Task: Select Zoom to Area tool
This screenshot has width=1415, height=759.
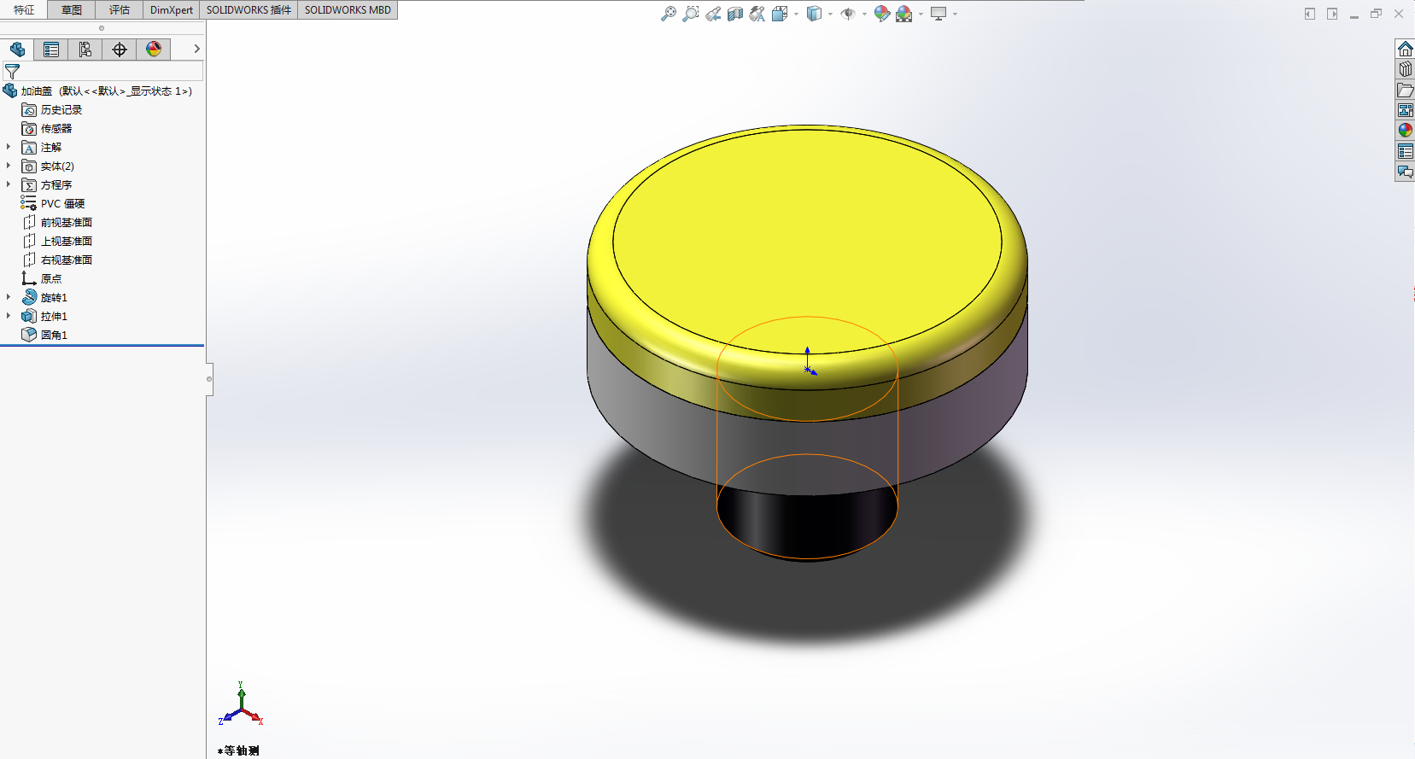Action: pyautogui.click(x=691, y=14)
